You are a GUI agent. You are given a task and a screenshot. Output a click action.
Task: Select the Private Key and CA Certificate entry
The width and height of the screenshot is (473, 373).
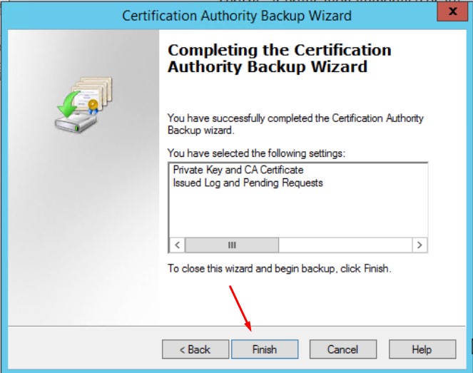coord(238,170)
